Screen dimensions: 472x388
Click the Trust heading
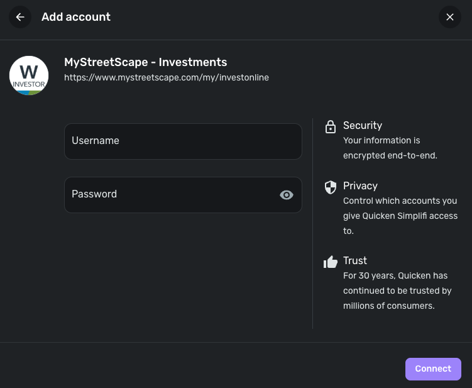click(x=355, y=260)
